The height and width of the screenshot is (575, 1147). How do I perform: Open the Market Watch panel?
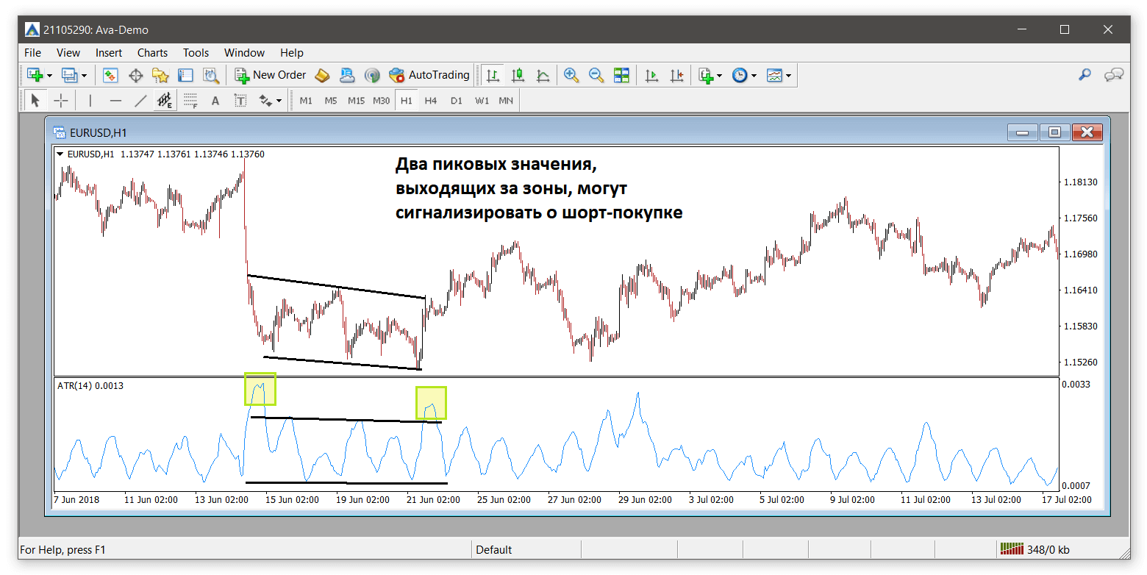(110, 75)
